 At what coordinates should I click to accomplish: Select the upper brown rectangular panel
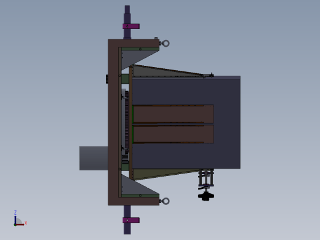(x=174, y=114)
